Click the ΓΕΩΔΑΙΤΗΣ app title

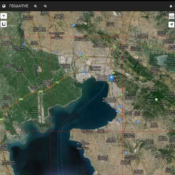pos(19,6)
